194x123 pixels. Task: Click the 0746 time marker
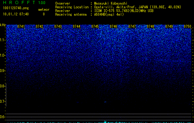pos(114,26)
